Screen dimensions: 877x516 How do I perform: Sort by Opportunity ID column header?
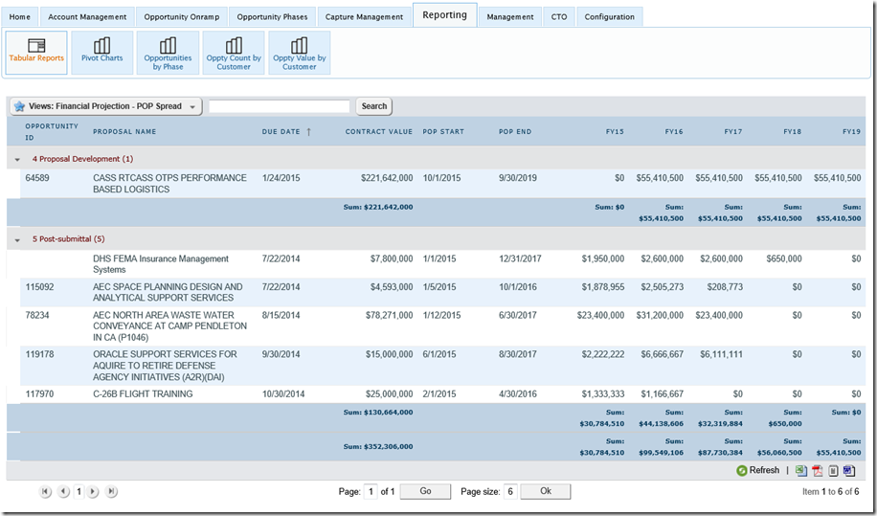[52, 132]
